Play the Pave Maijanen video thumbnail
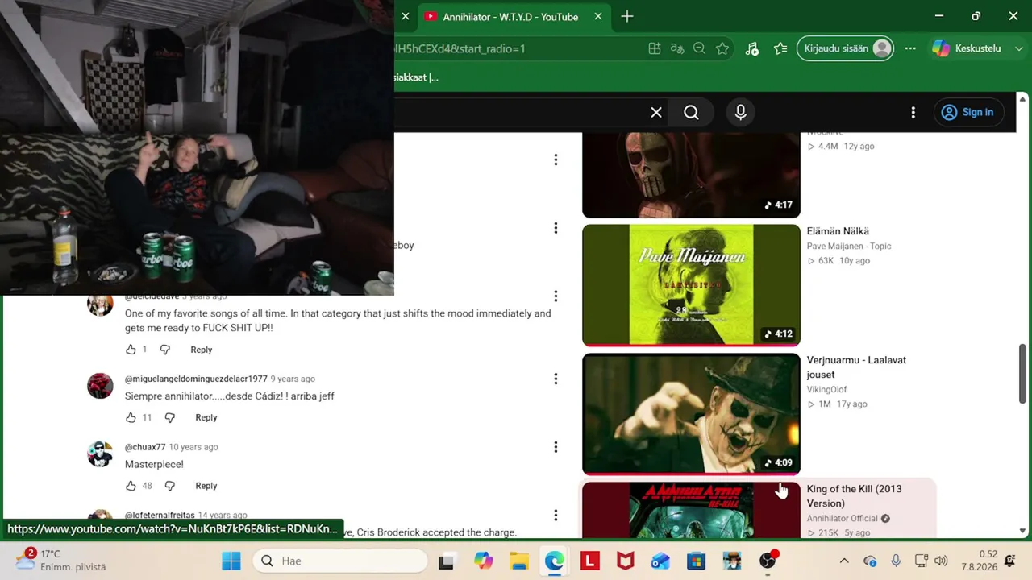Screen dimensions: 1032x580 click(691, 285)
